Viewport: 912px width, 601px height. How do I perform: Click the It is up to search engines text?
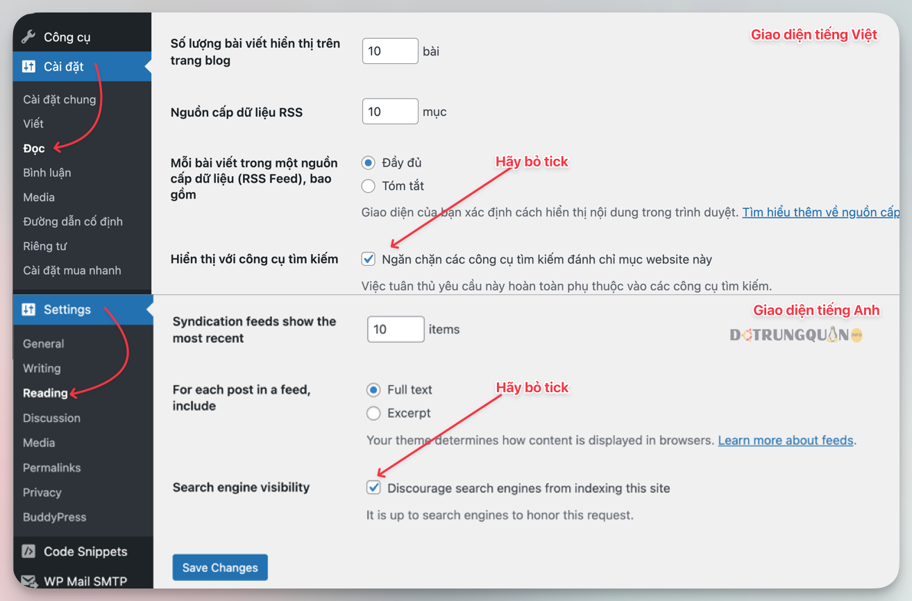pos(500,516)
